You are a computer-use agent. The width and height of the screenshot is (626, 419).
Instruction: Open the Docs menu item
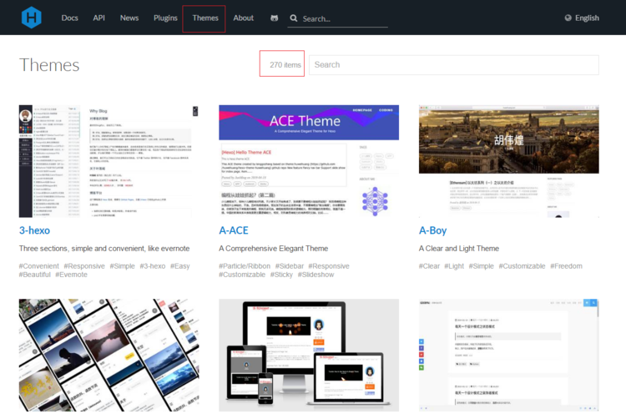[69, 18]
